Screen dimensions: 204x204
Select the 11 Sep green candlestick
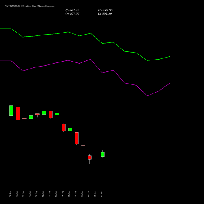coord(11,111)
